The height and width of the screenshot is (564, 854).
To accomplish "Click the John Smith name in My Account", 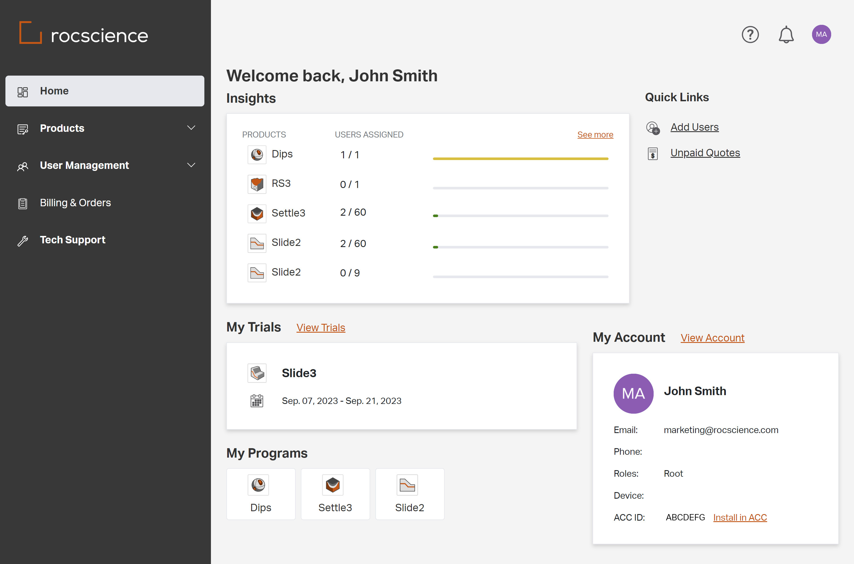I will click(695, 391).
